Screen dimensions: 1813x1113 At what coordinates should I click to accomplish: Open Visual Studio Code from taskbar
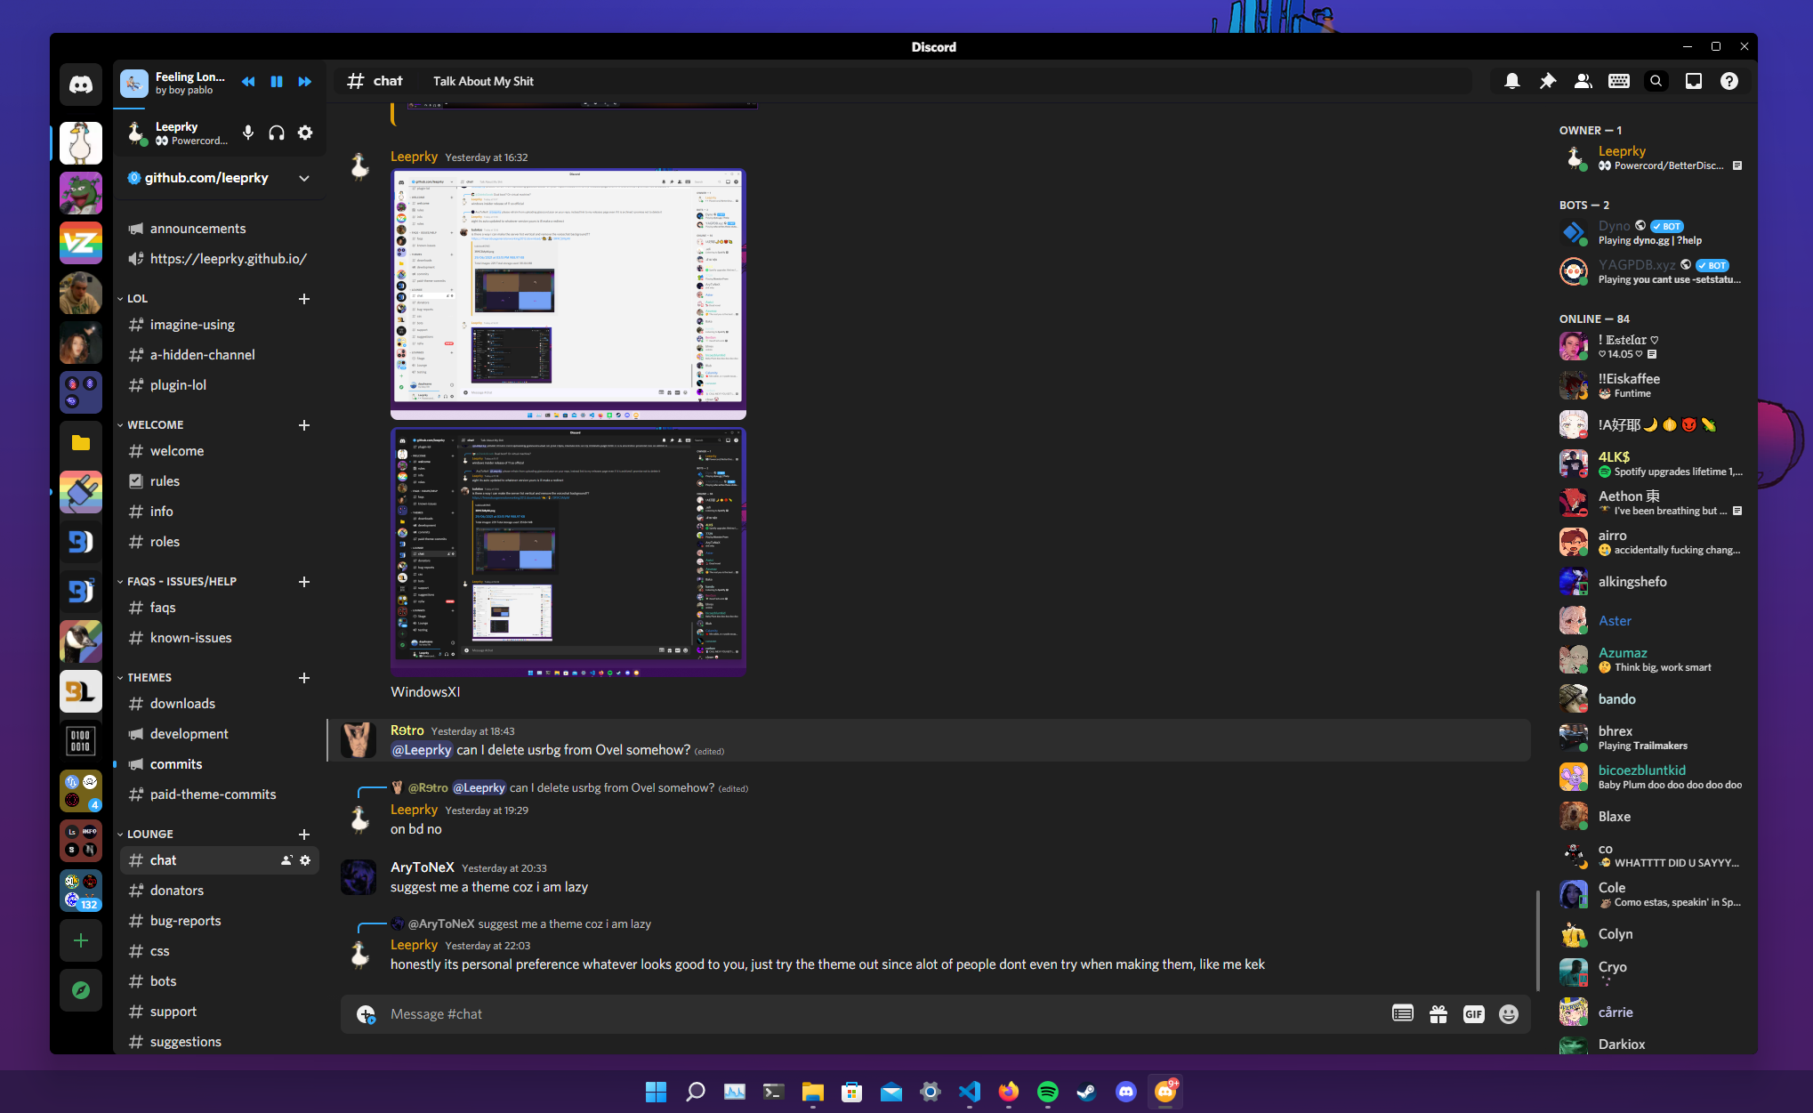970,1092
